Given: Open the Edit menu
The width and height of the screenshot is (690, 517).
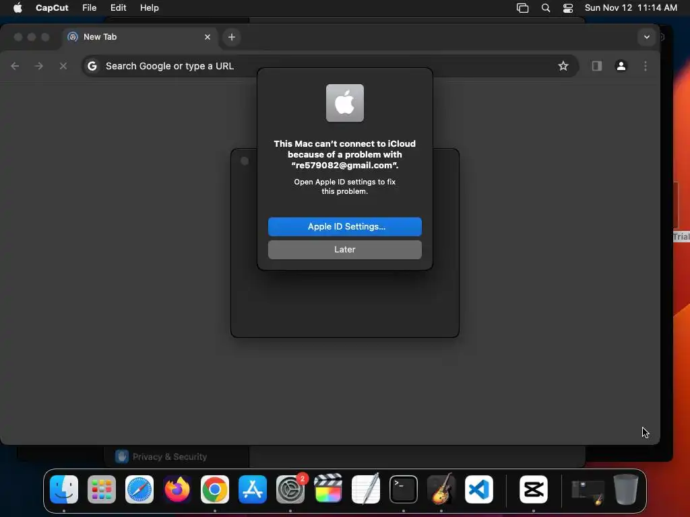Looking at the screenshot, I should coord(118,8).
